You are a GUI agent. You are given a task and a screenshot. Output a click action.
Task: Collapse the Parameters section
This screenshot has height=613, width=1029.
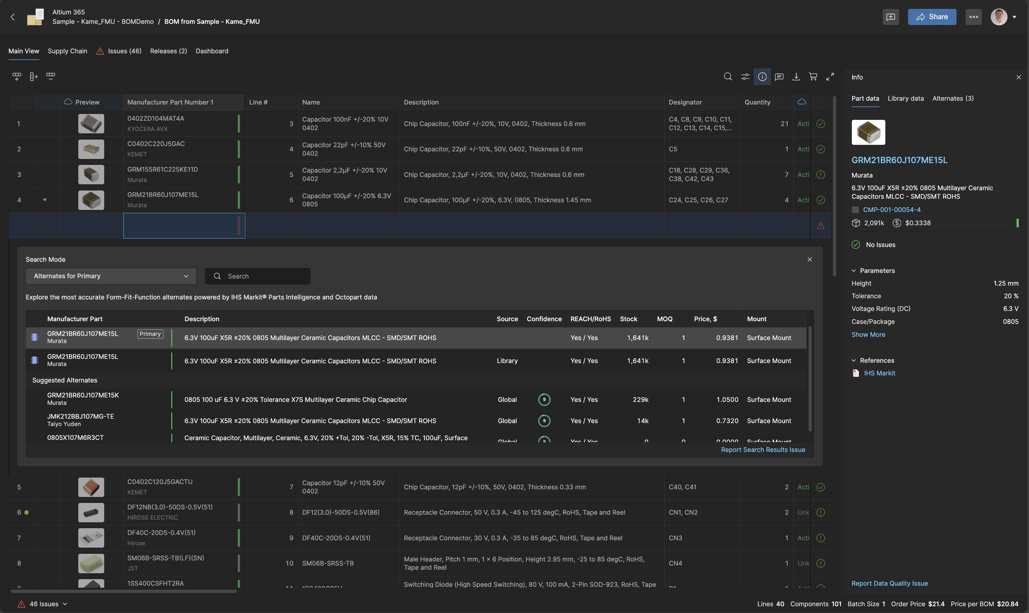(x=854, y=271)
